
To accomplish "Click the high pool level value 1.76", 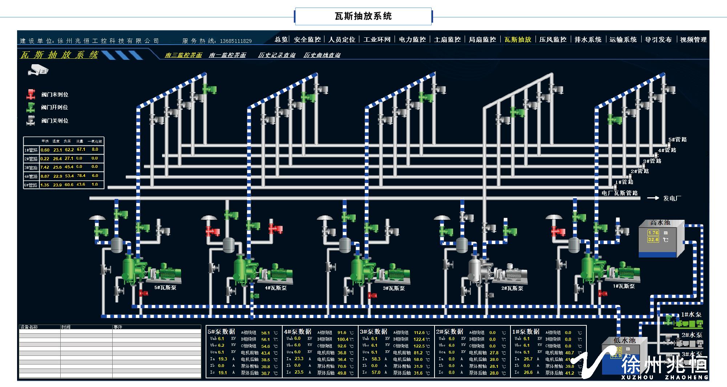I will pyautogui.click(x=653, y=232).
